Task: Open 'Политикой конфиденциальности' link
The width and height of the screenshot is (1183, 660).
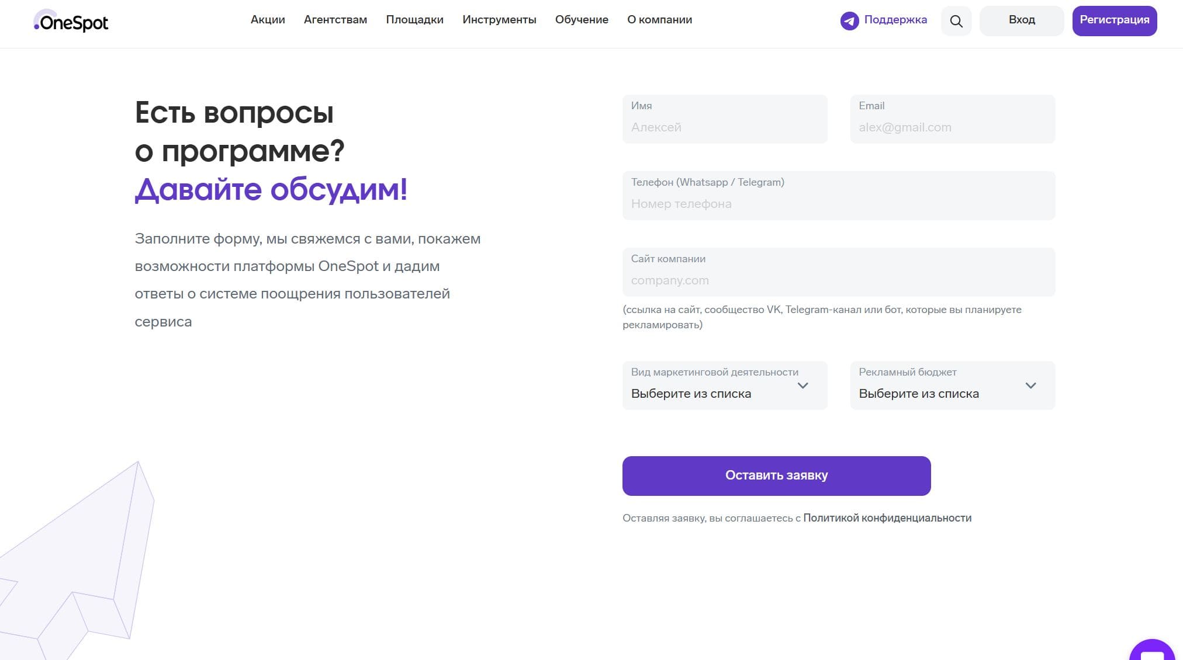Action: coord(887,518)
